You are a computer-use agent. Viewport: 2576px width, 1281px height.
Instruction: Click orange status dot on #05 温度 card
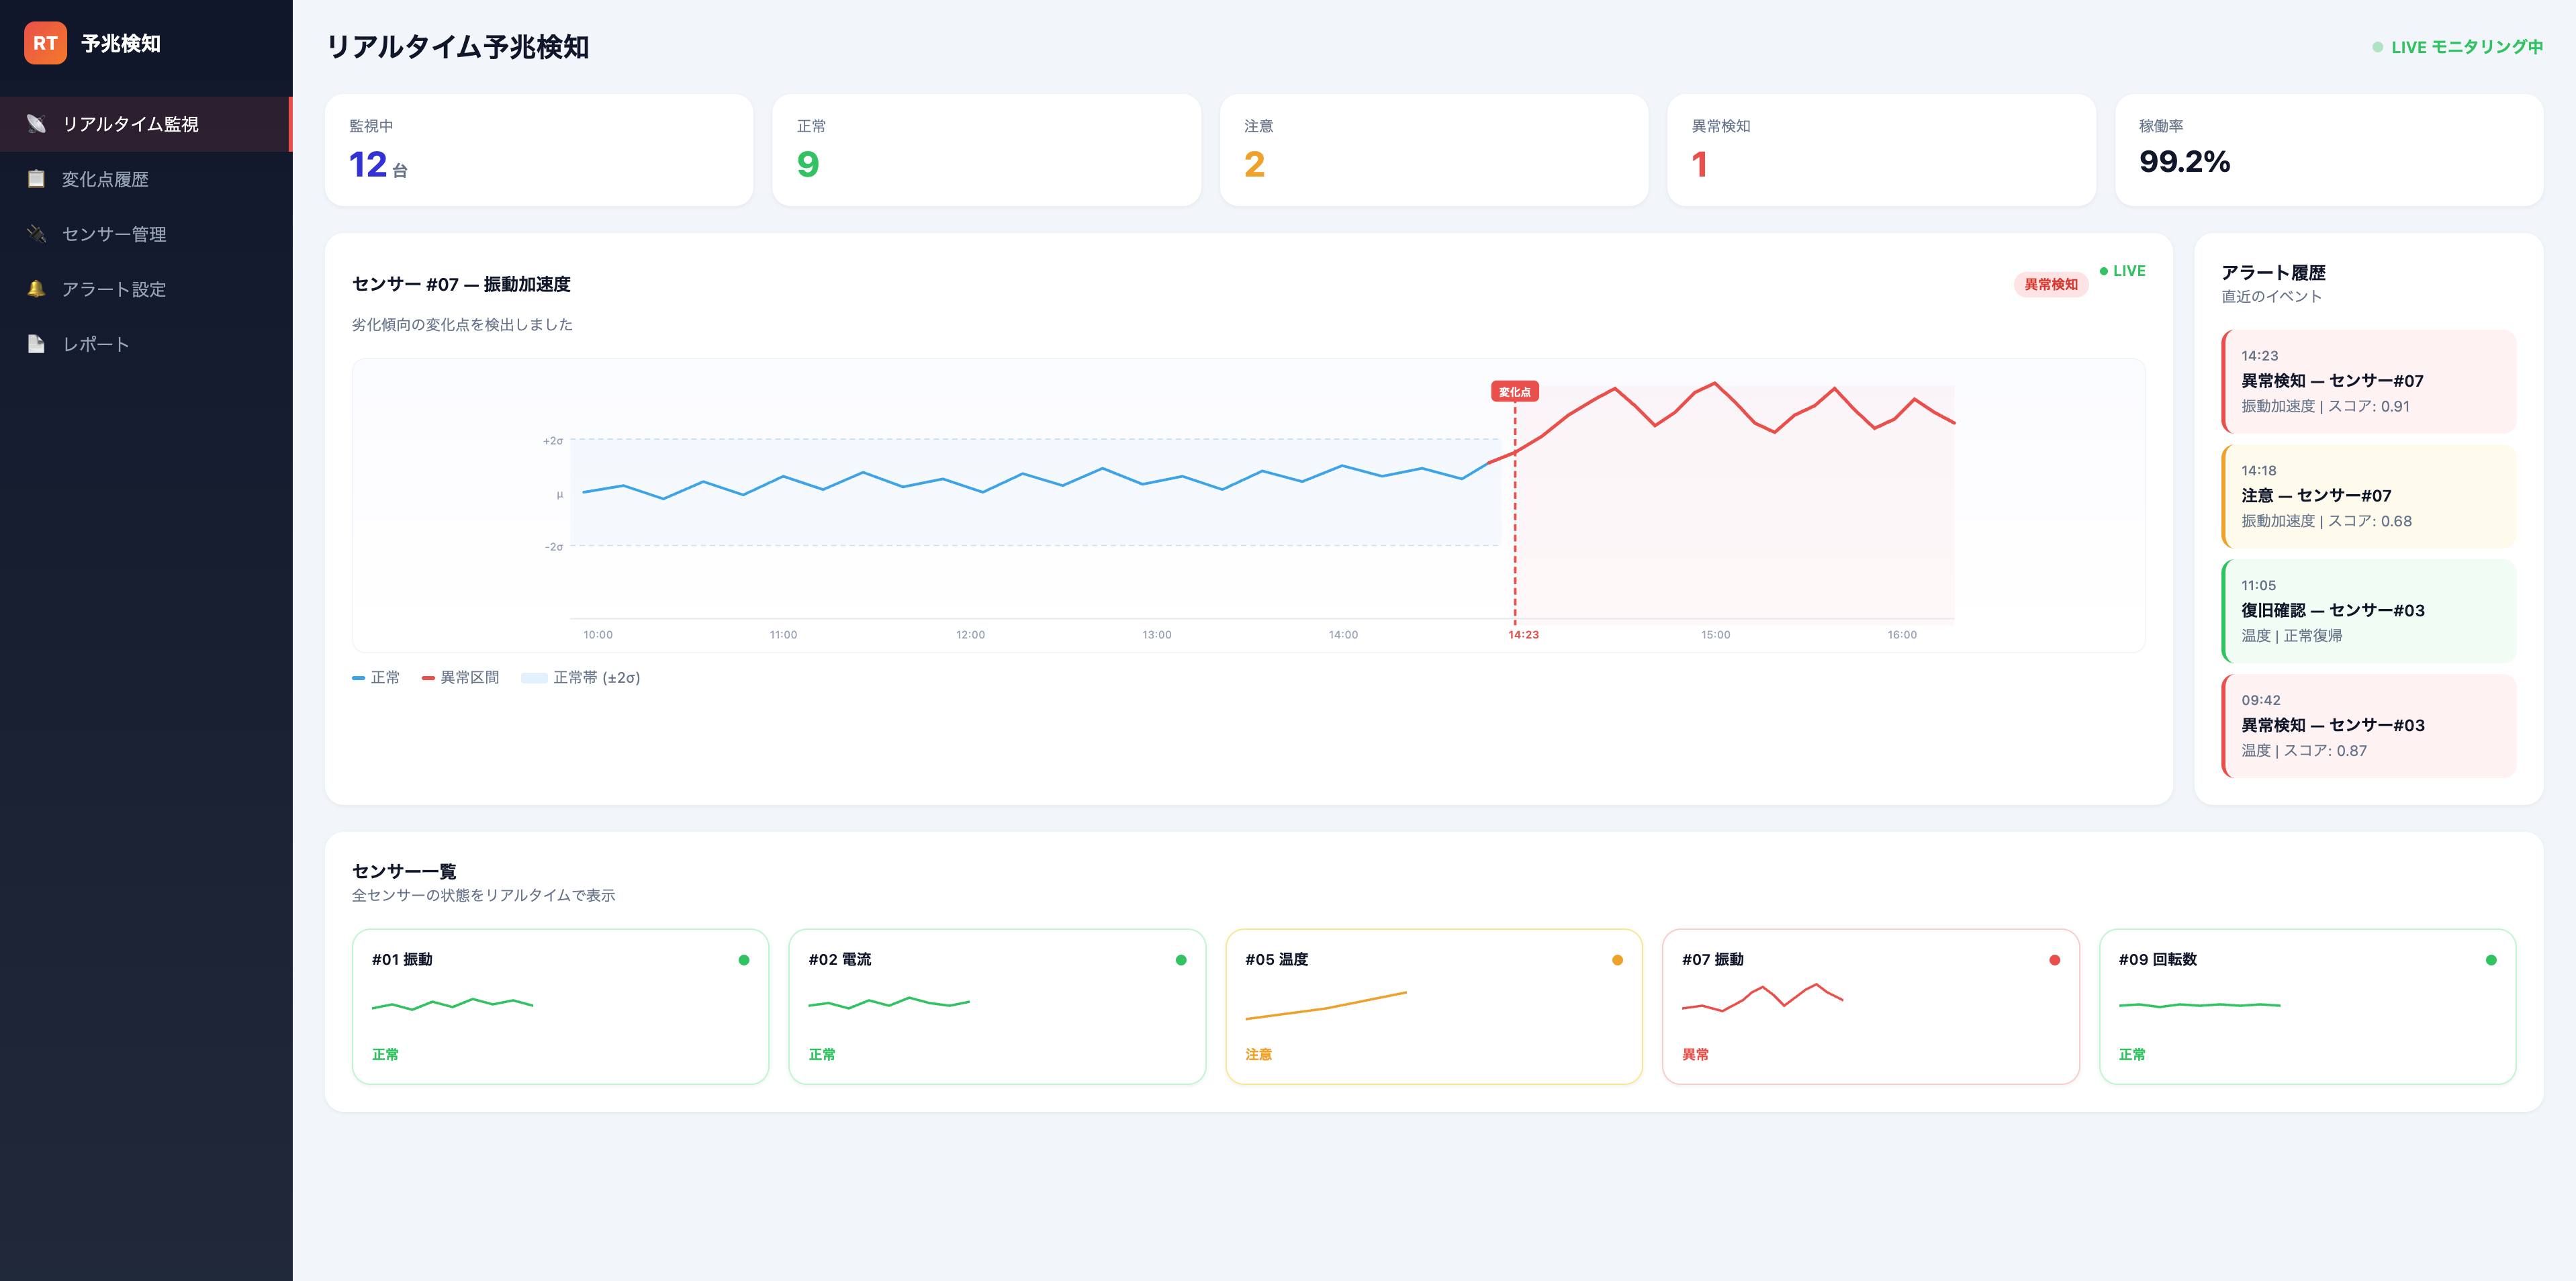[1617, 960]
